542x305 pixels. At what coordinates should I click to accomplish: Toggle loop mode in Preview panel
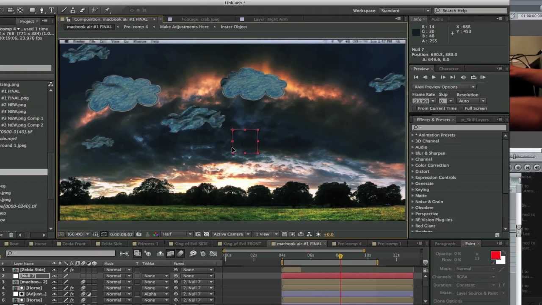coord(473,77)
